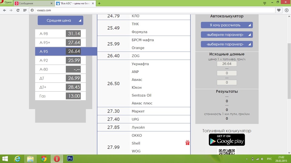The width and height of the screenshot is (291, 163).
Task: Open the Orange station link
Action: [x=138, y=48]
